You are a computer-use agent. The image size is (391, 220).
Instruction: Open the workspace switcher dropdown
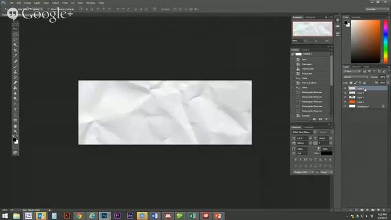(x=378, y=9)
